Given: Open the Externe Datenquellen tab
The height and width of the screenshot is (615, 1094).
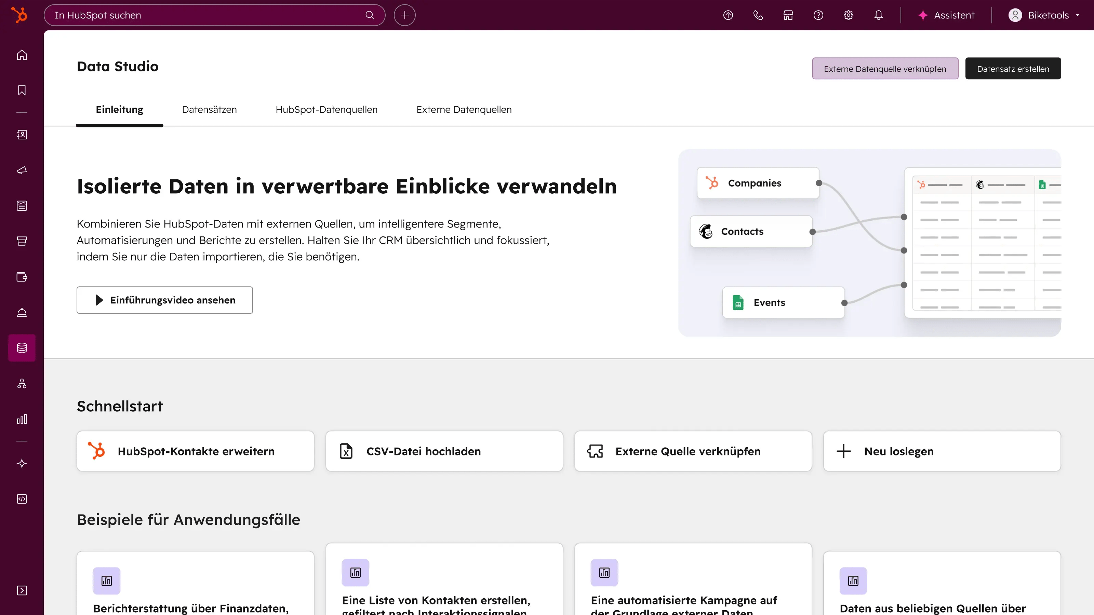Looking at the screenshot, I should (463, 109).
